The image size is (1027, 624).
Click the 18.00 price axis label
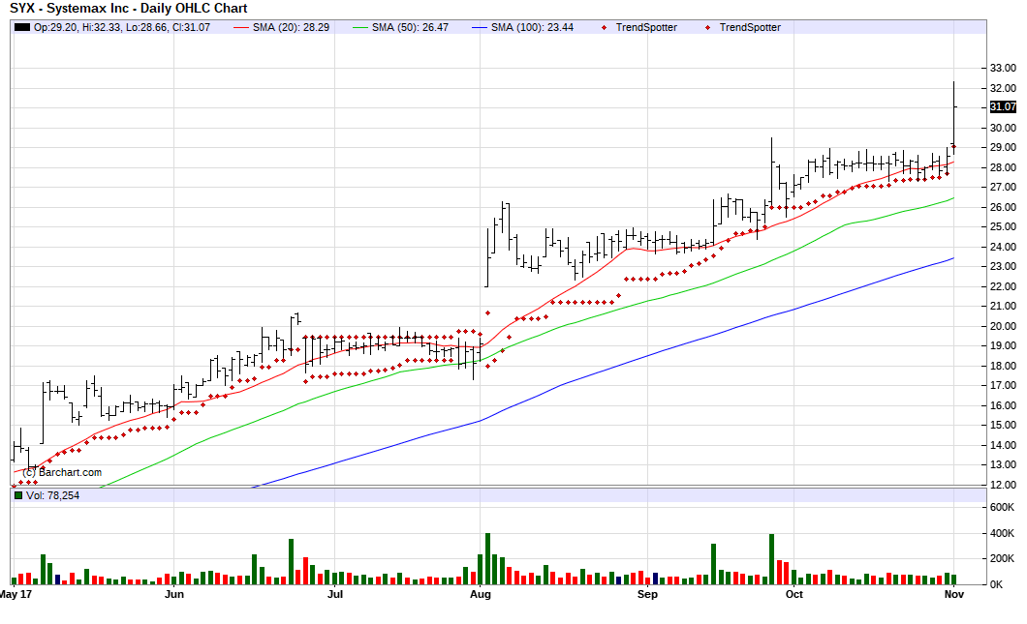(1003, 366)
